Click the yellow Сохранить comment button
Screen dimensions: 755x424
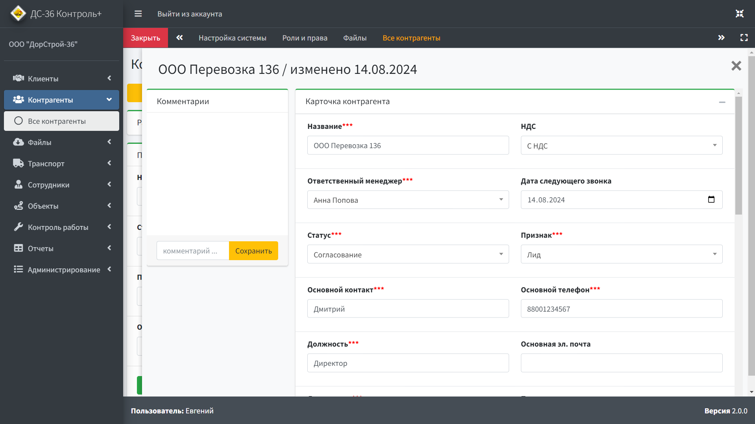coord(253,251)
